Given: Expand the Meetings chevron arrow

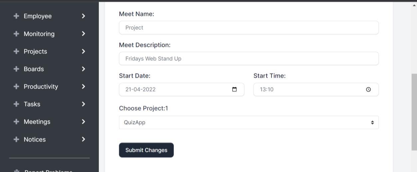Looking at the screenshot, I should tap(84, 121).
